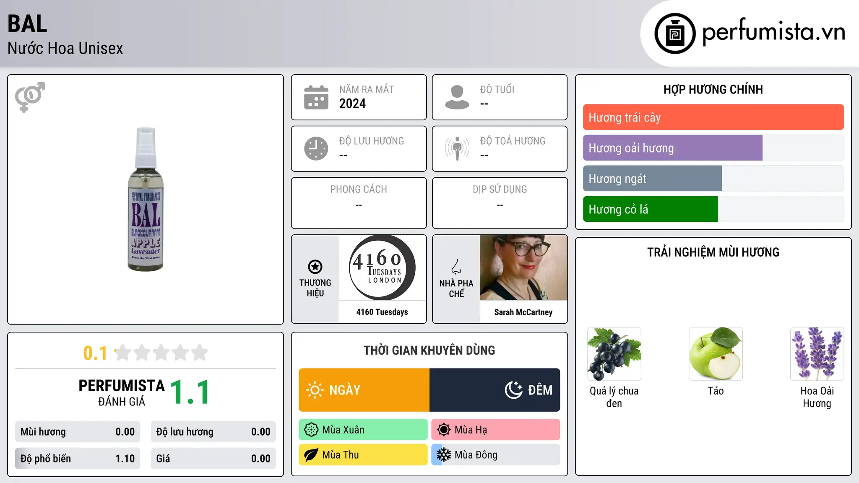
Task: Open the 4160 Tuesdays London brand logo
Action: point(382,267)
